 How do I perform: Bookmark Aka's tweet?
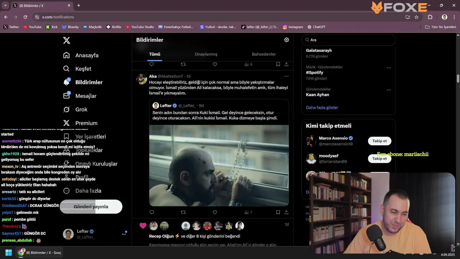tap(278, 212)
